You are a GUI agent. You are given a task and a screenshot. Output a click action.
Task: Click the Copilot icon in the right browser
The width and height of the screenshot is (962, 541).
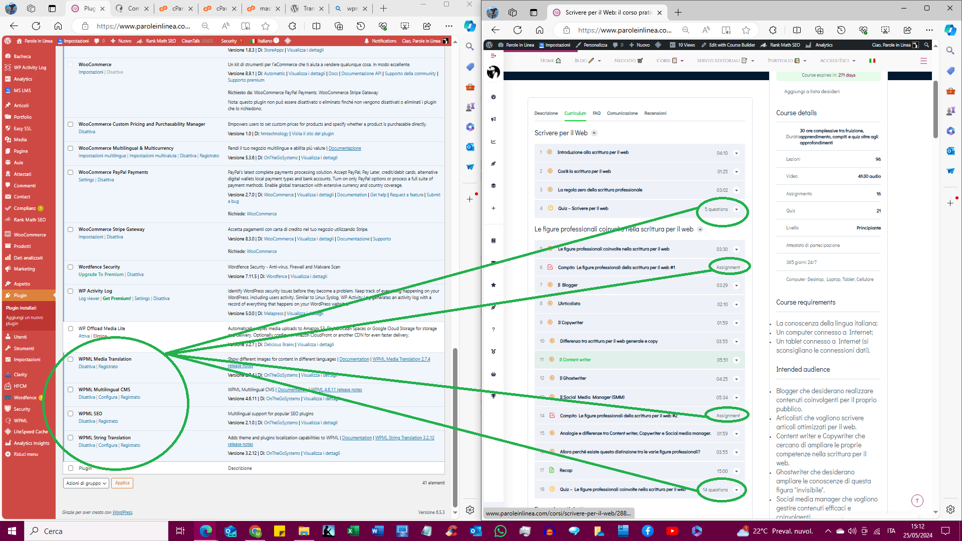click(950, 30)
